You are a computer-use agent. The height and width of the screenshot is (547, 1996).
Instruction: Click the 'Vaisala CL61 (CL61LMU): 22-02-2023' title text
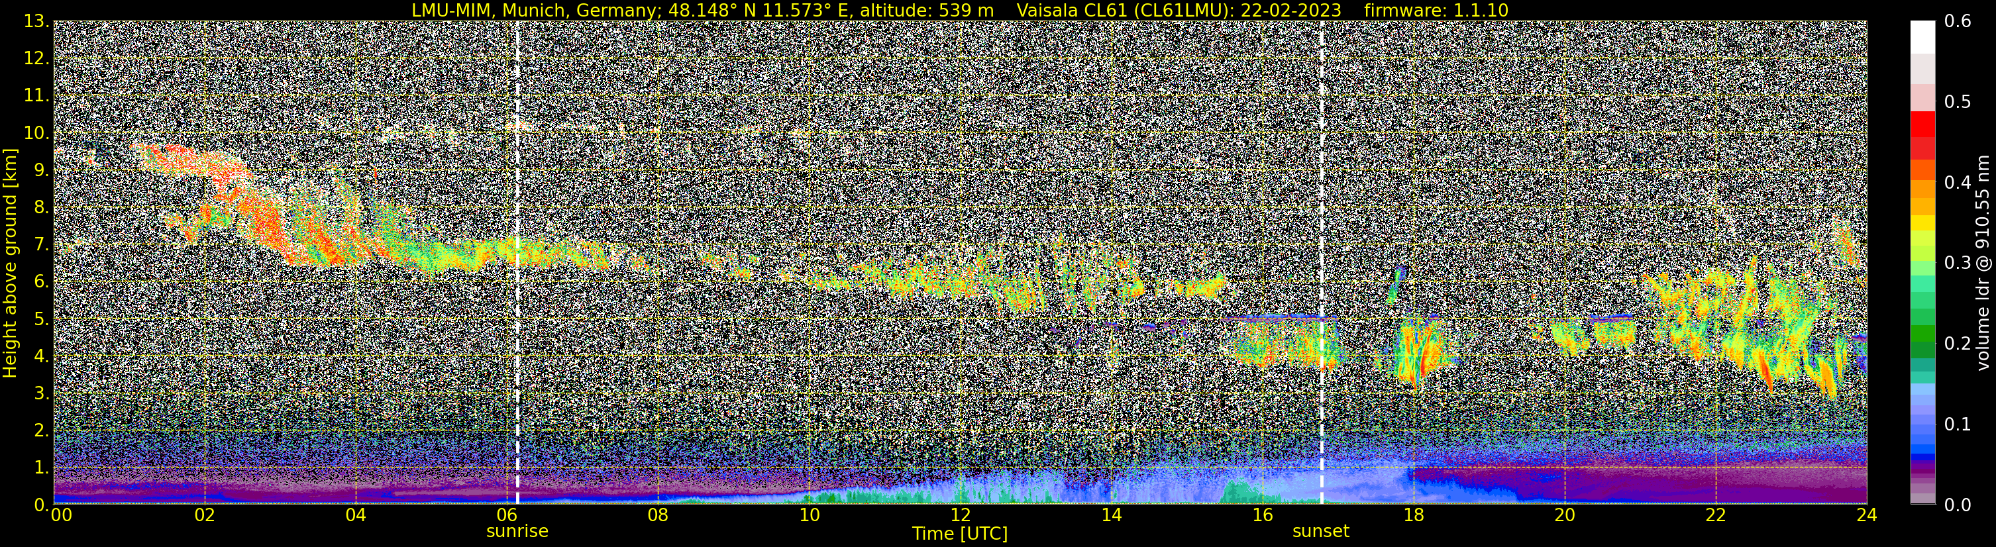point(1179,10)
